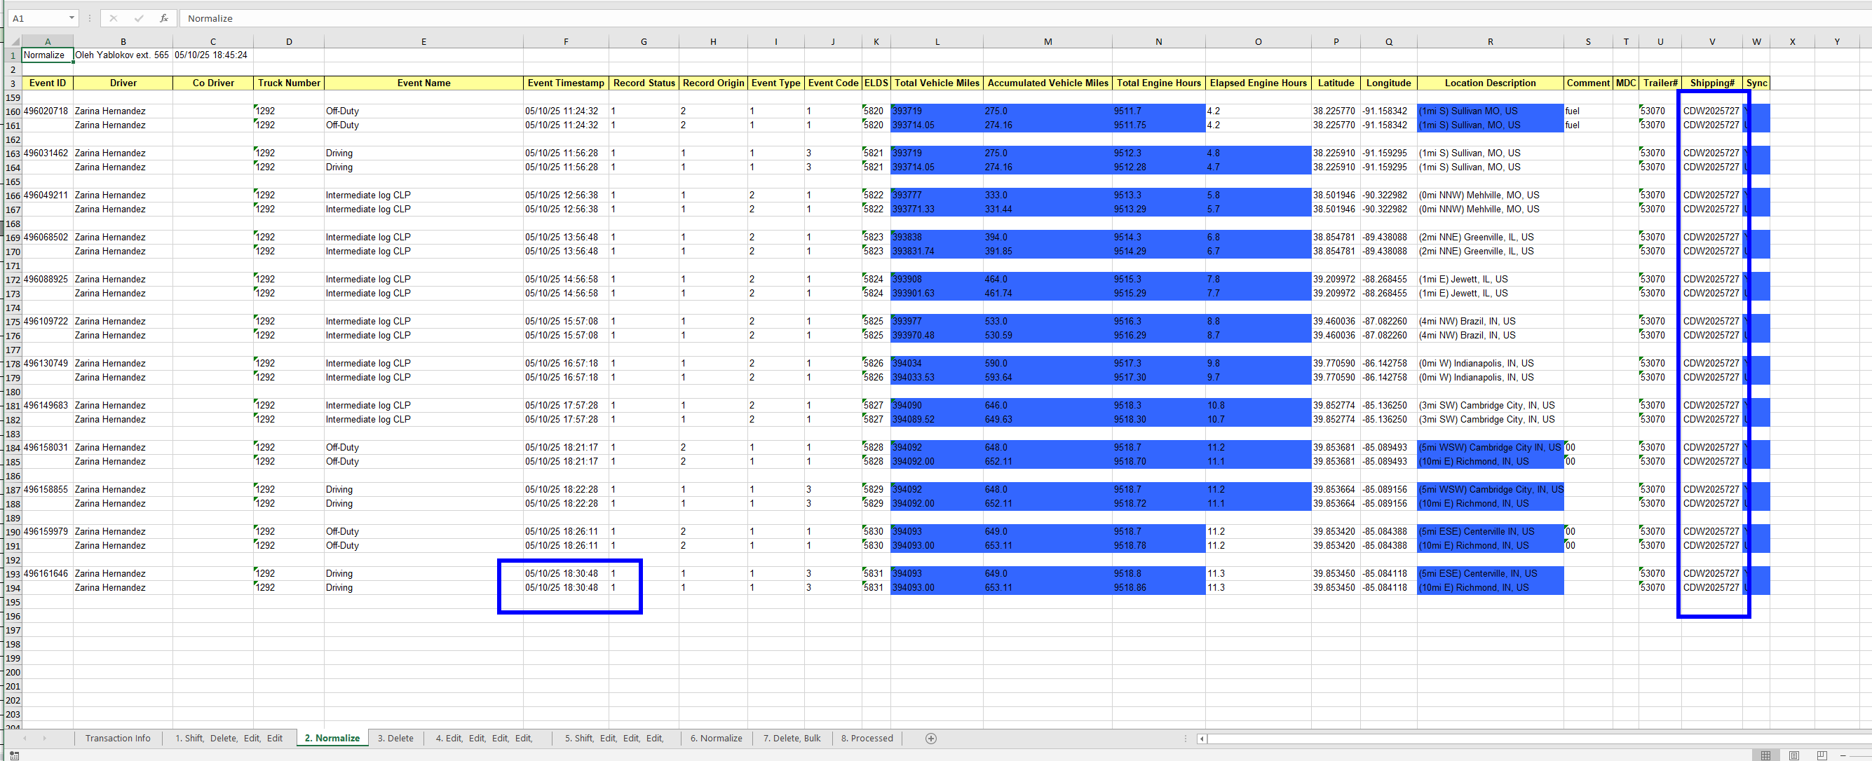Image resolution: width=1872 pixels, height=761 pixels.
Task: Open the 8. Processed sheet tab
Action: tap(867, 739)
